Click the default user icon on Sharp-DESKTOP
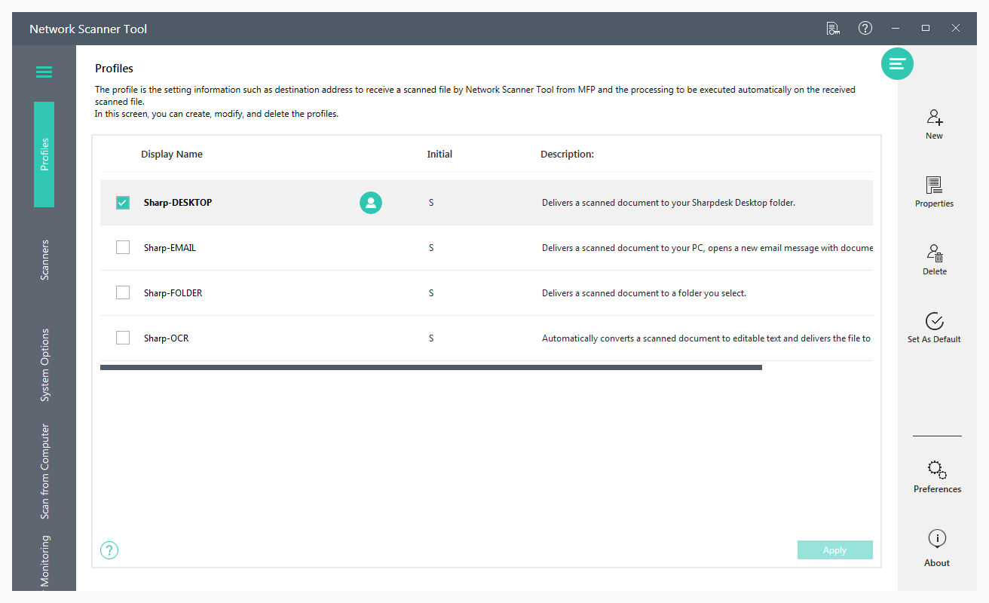This screenshot has height=603, width=989. [x=371, y=203]
